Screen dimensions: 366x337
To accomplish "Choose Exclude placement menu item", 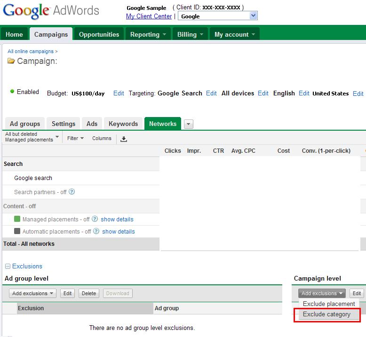I will point(329,304).
